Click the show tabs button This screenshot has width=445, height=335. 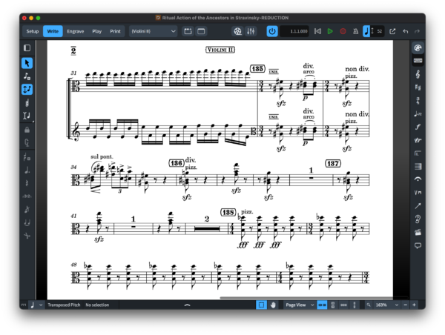click(188, 31)
